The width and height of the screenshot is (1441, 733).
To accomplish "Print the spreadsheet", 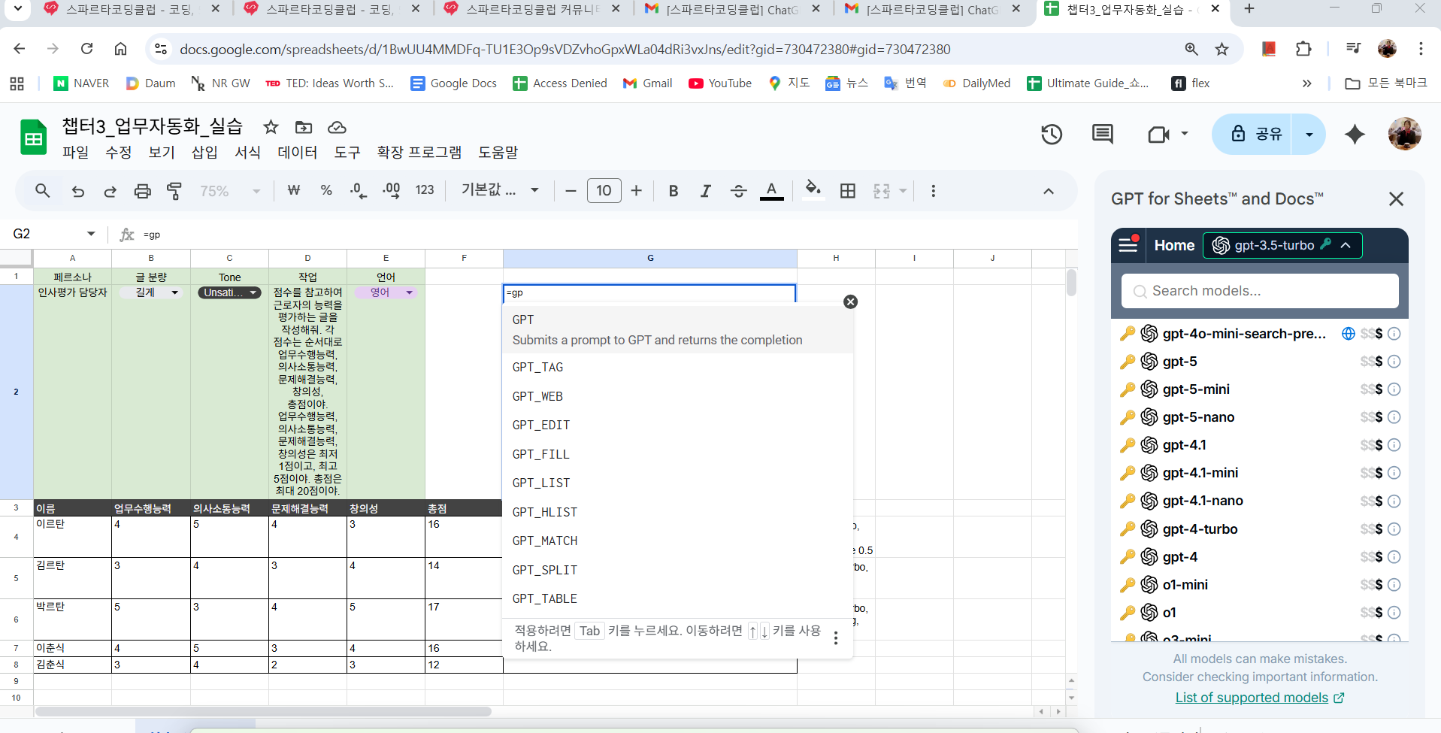I will 142,191.
